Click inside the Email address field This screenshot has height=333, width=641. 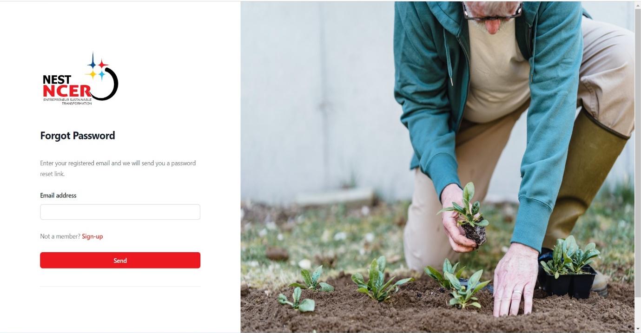coord(120,212)
